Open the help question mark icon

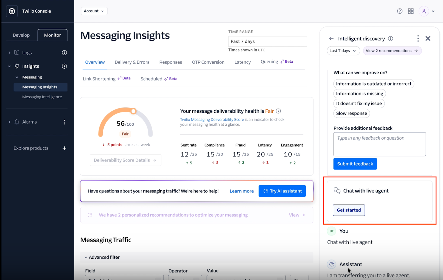pos(400,11)
